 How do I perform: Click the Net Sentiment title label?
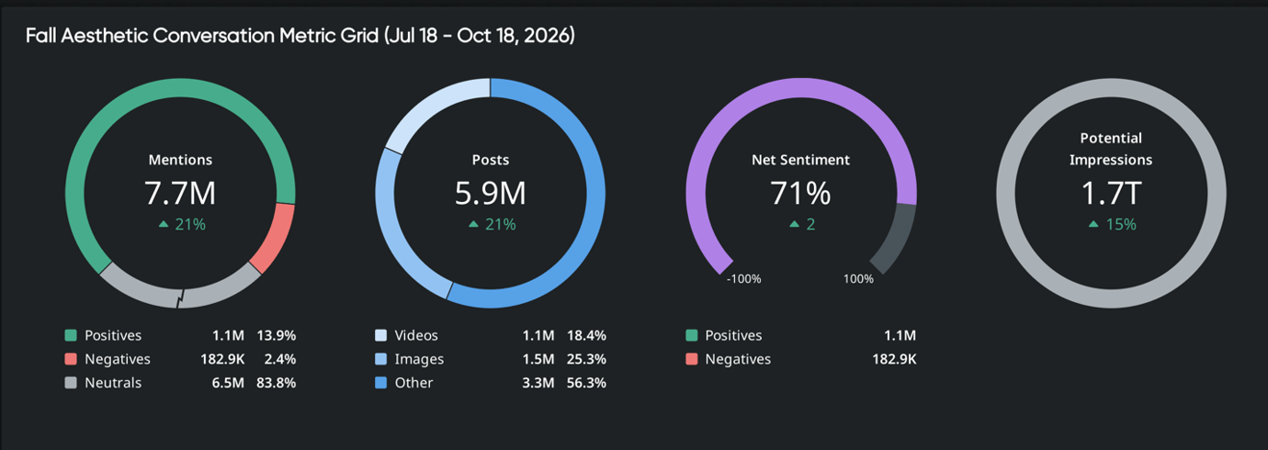tap(800, 160)
